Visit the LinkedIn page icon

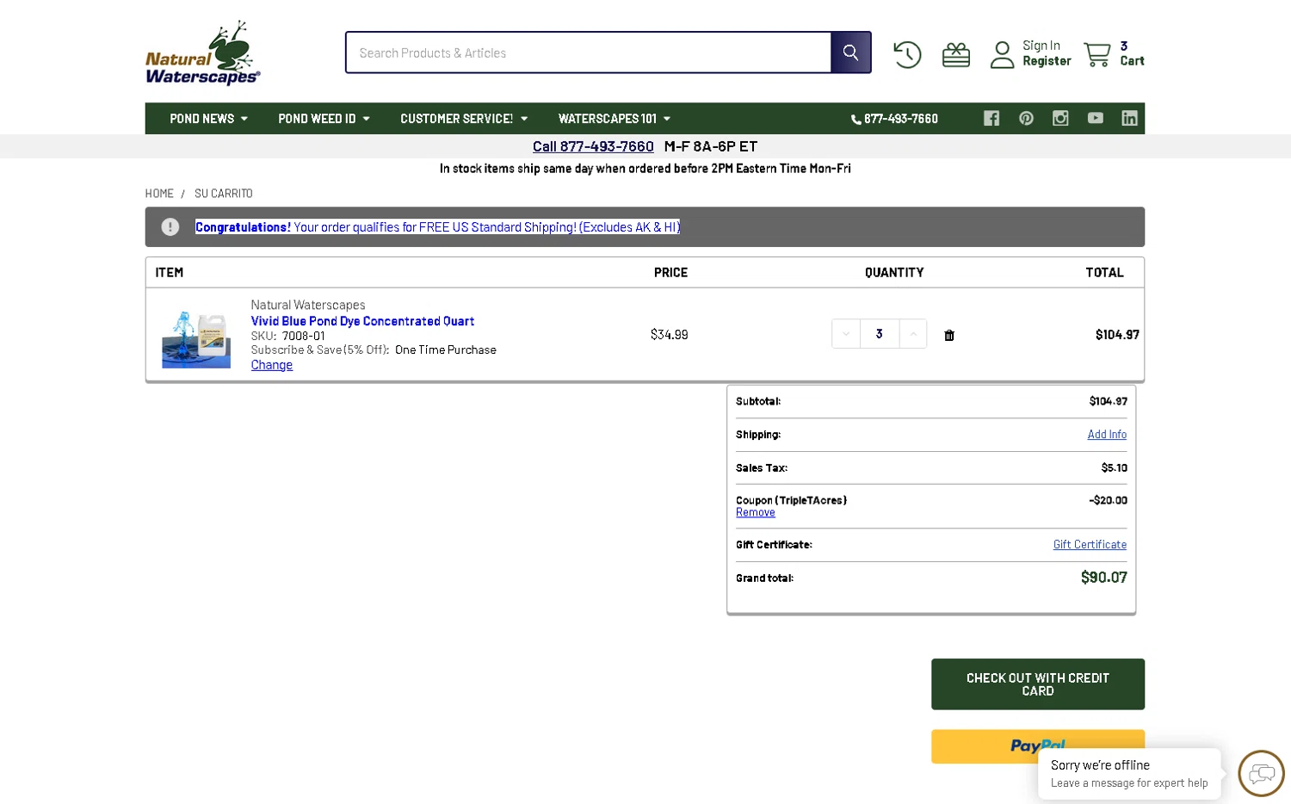(x=1130, y=119)
